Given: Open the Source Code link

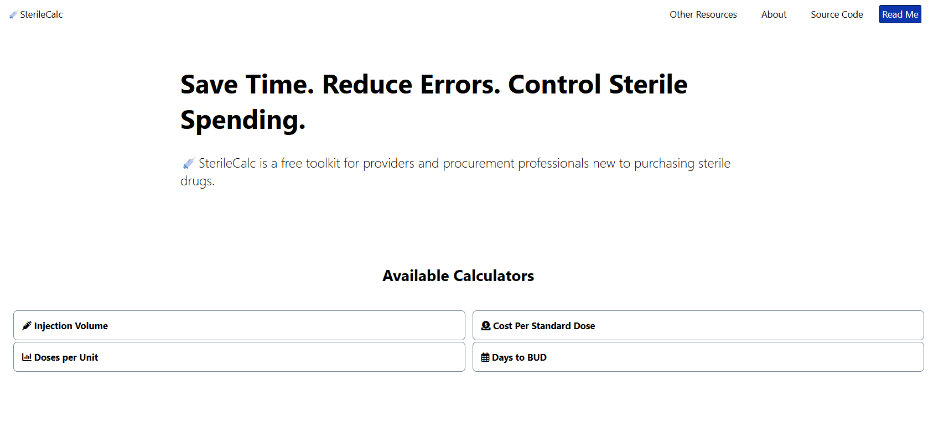Looking at the screenshot, I should coord(836,14).
